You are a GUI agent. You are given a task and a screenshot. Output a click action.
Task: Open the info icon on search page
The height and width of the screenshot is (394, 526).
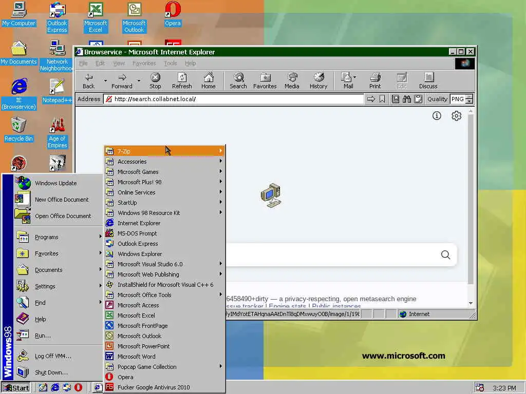[437, 116]
